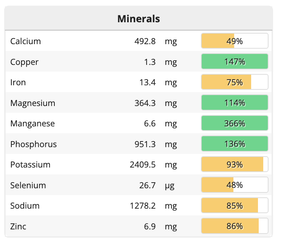The width and height of the screenshot is (281, 246).
Task: Click the Magnesium 114% progress bar
Action: tap(235, 103)
